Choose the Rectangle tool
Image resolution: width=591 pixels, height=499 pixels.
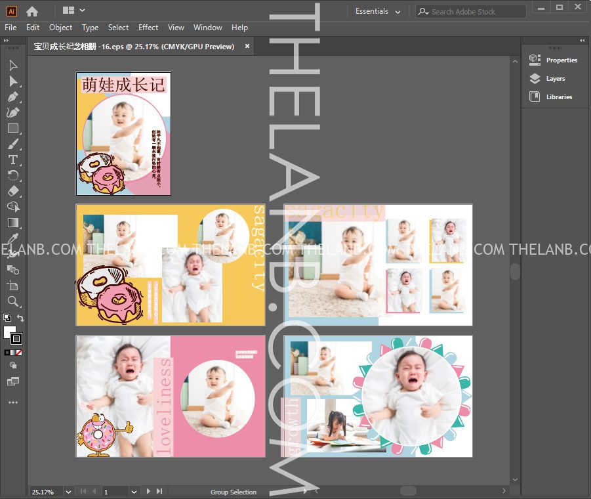point(12,128)
